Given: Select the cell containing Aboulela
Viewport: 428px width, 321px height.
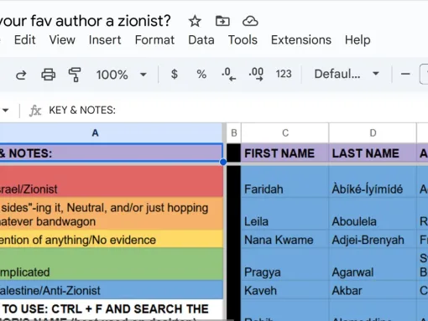Looking at the screenshot, I should 373,214.
